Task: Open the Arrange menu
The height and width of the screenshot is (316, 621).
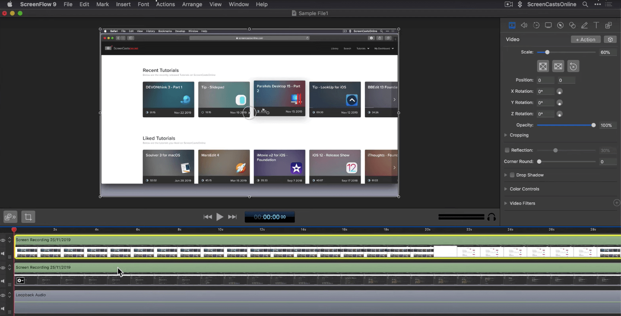Action: (x=192, y=4)
